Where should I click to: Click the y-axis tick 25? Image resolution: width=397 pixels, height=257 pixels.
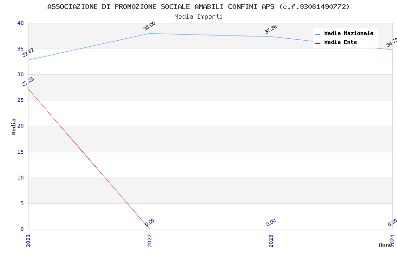tap(21, 100)
